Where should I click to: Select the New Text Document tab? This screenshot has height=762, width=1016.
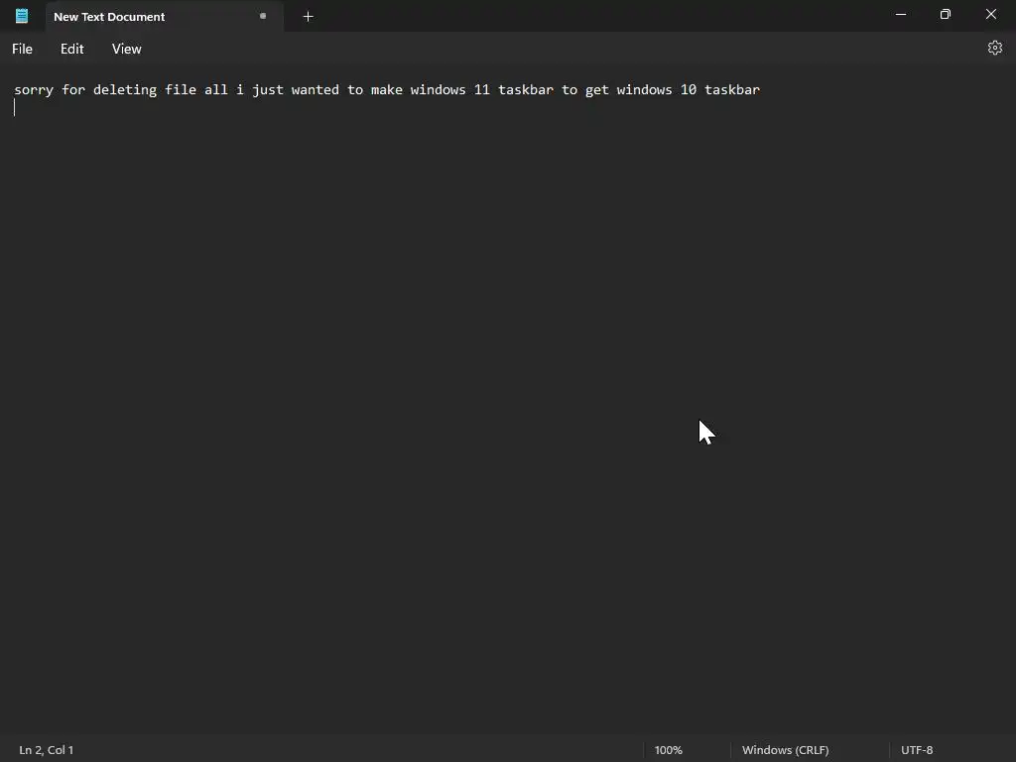[x=165, y=16]
